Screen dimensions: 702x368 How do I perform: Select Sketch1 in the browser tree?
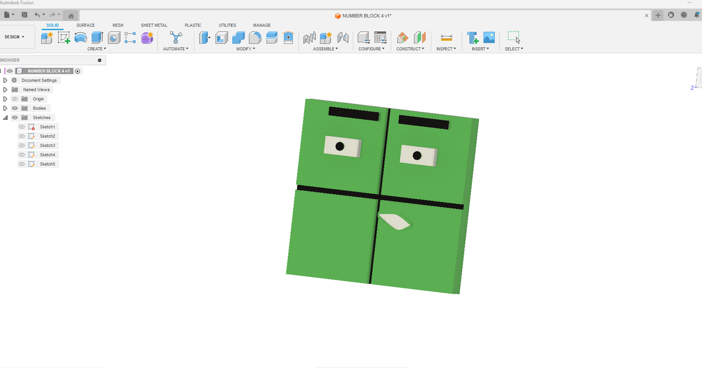[47, 127]
